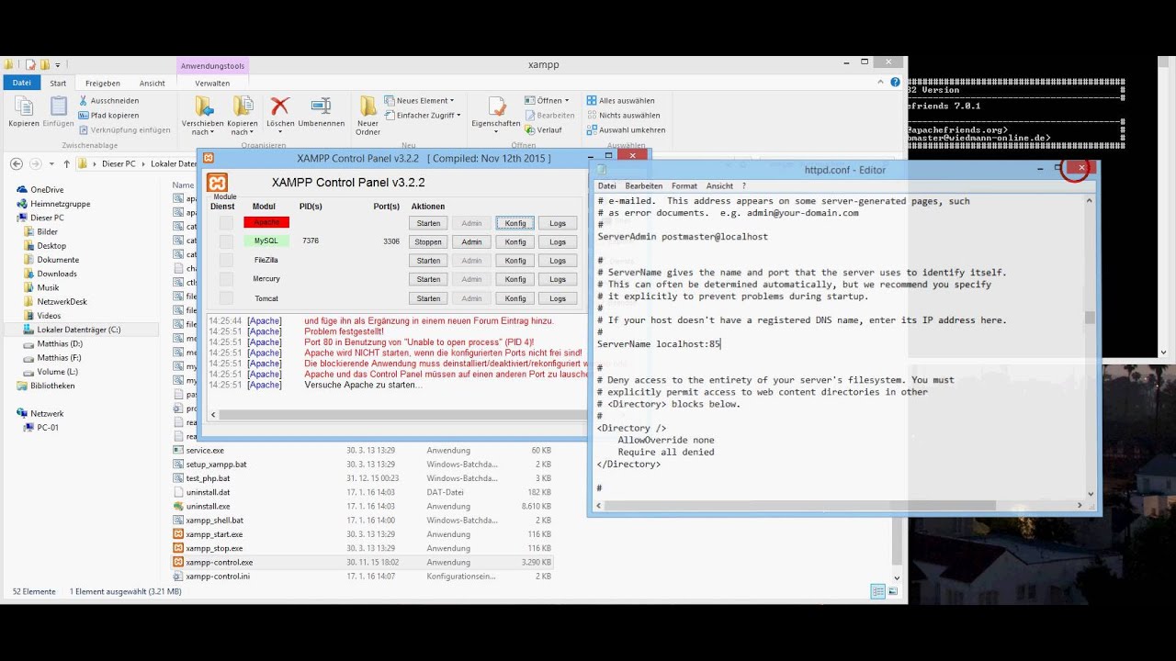Screen dimensions: 1176x661
Task: Select setup_xampp.bat in the file list
Action: [x=216, y=465]
